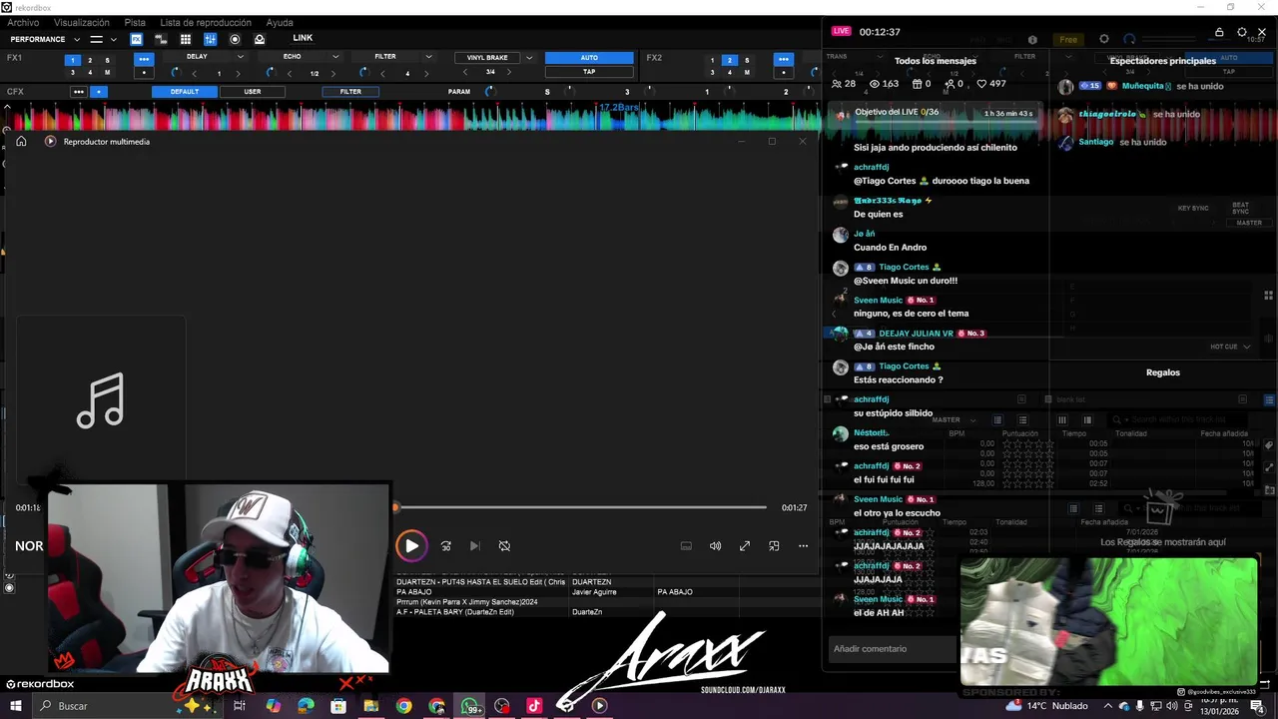Image resolution: width=1278 pixels, height=719 pixels.
Task: Switch media player to mini player view
Action: tap(774, 546)
